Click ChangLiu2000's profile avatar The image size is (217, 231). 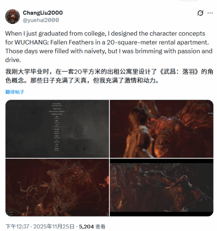point(12,17)
